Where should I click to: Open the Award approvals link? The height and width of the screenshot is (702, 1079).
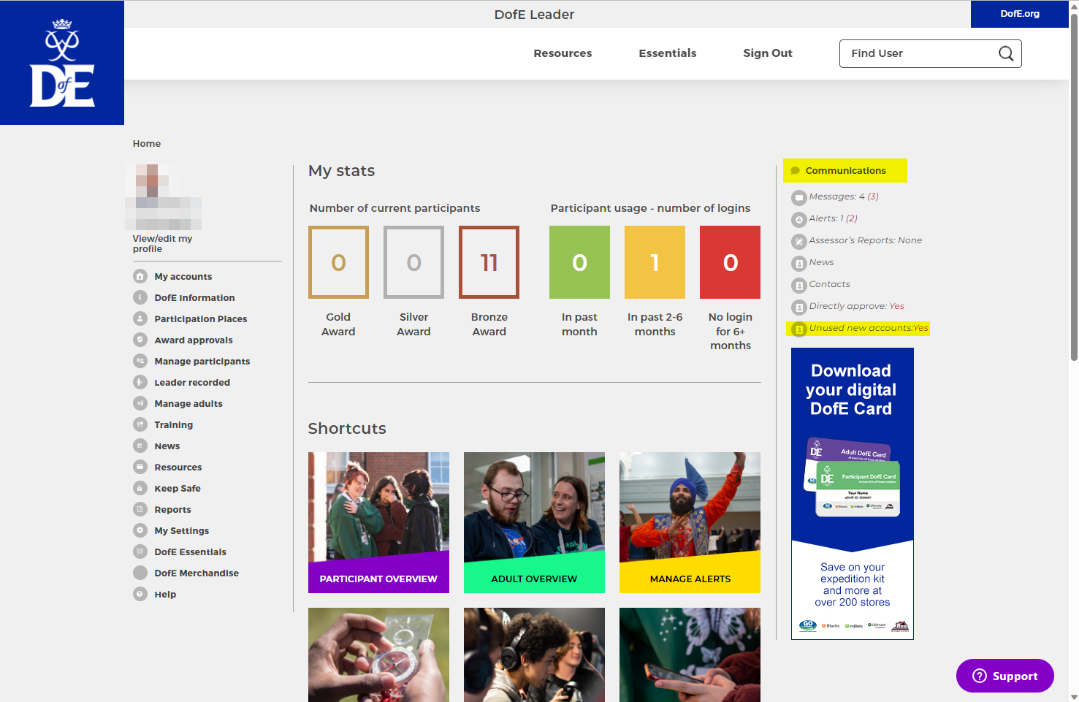194,340
